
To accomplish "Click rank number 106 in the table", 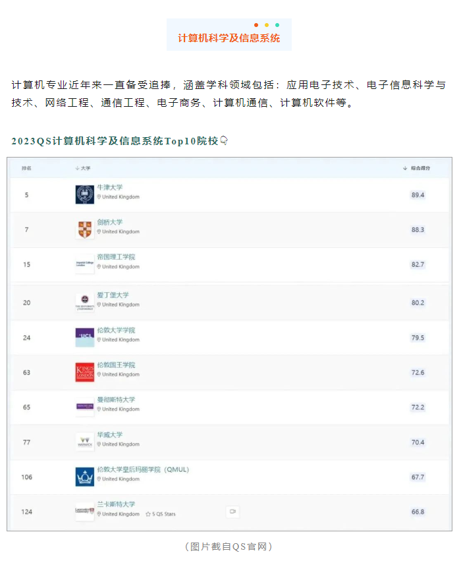I will [x=27, y=477].
